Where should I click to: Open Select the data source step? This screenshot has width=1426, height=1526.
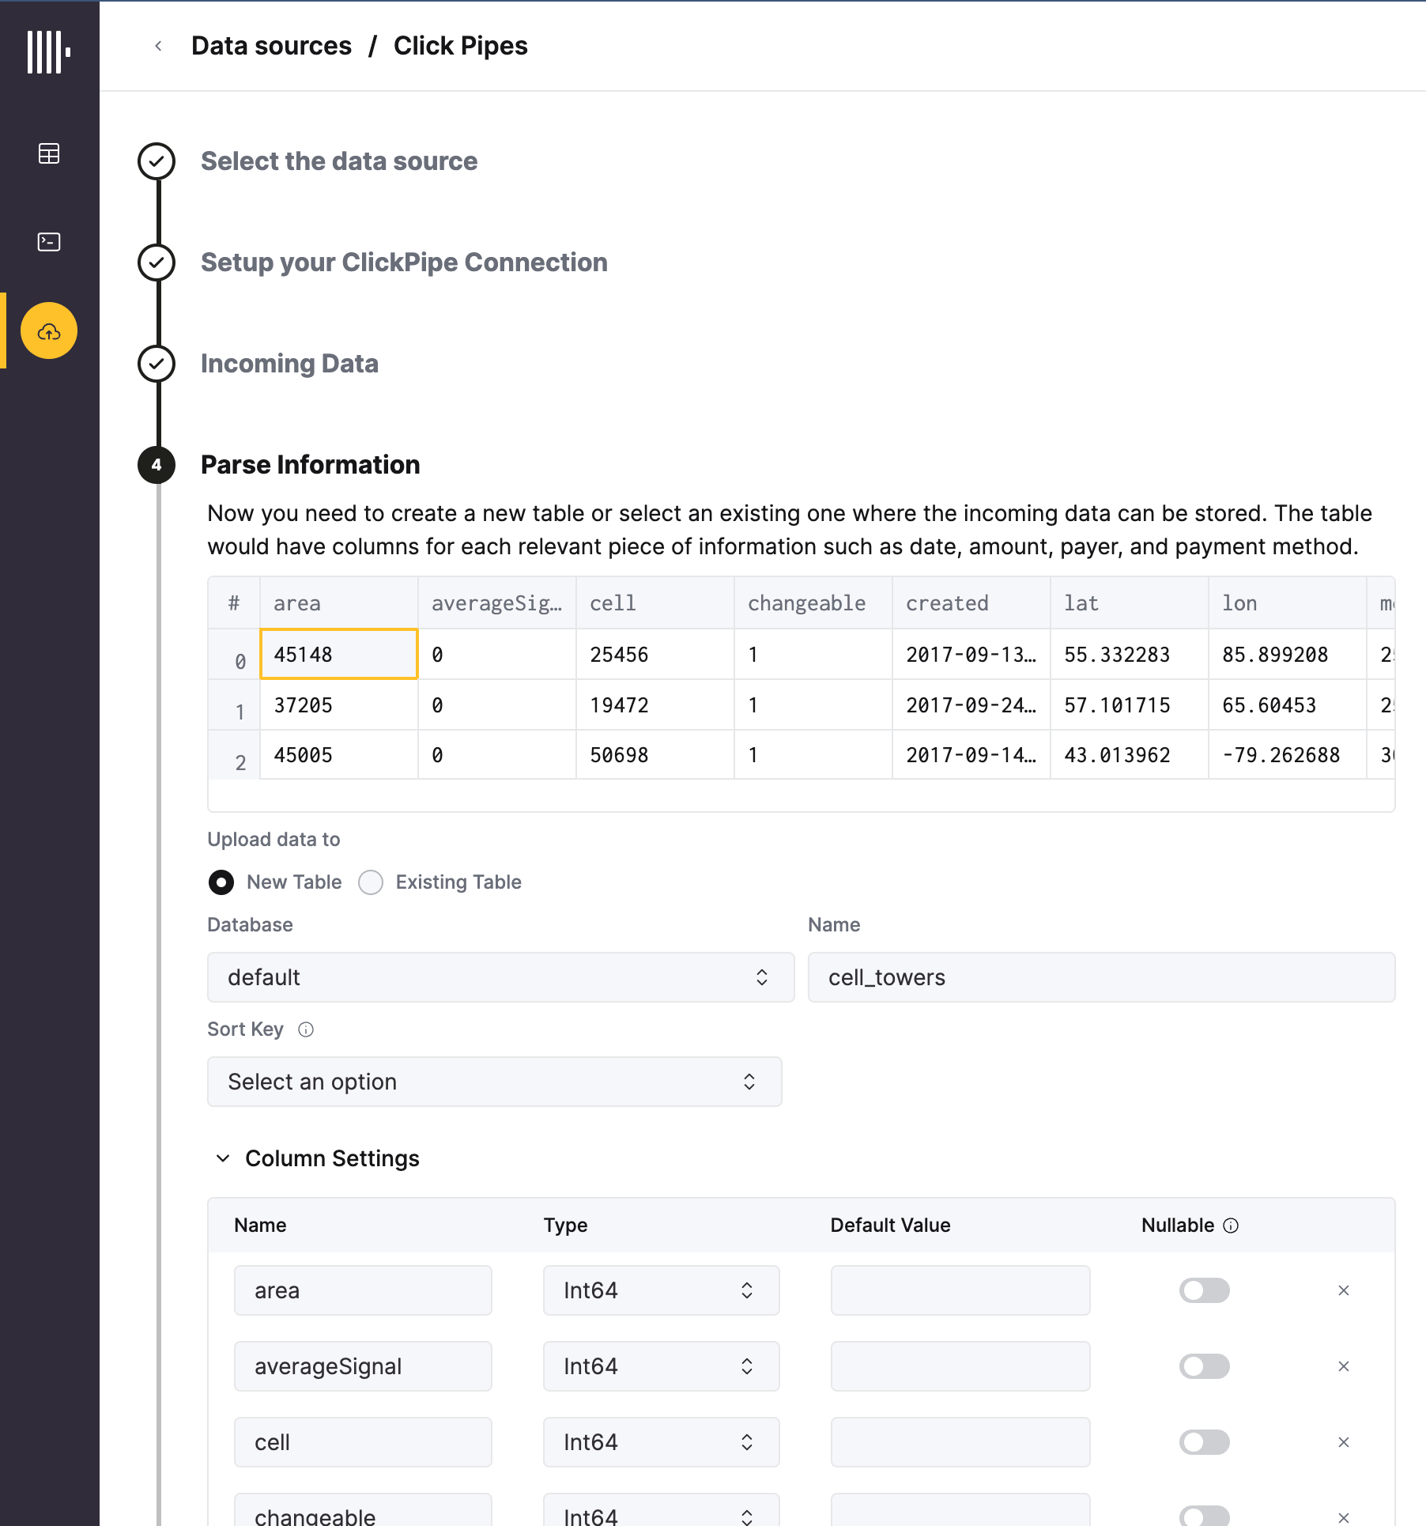click(x=339, y=161)
